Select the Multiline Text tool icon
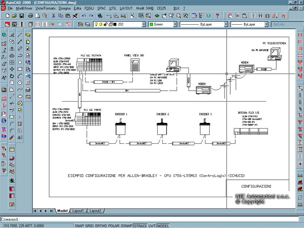Image resolution: width=304 pixels, height=228 pixels. [20, 138]
